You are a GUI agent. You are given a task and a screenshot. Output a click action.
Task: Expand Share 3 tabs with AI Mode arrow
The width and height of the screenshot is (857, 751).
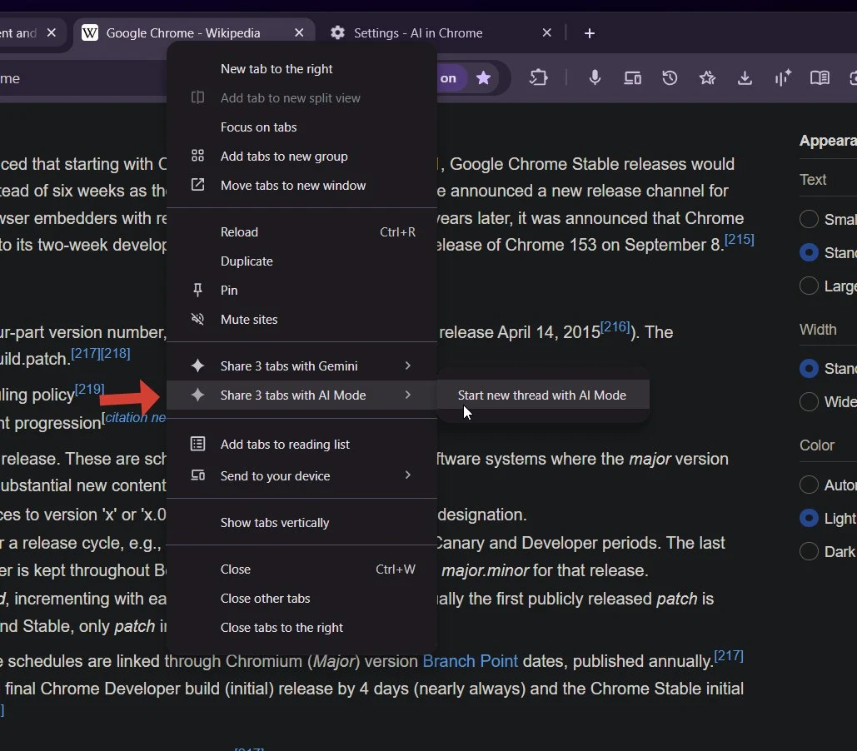click(408, 395)
